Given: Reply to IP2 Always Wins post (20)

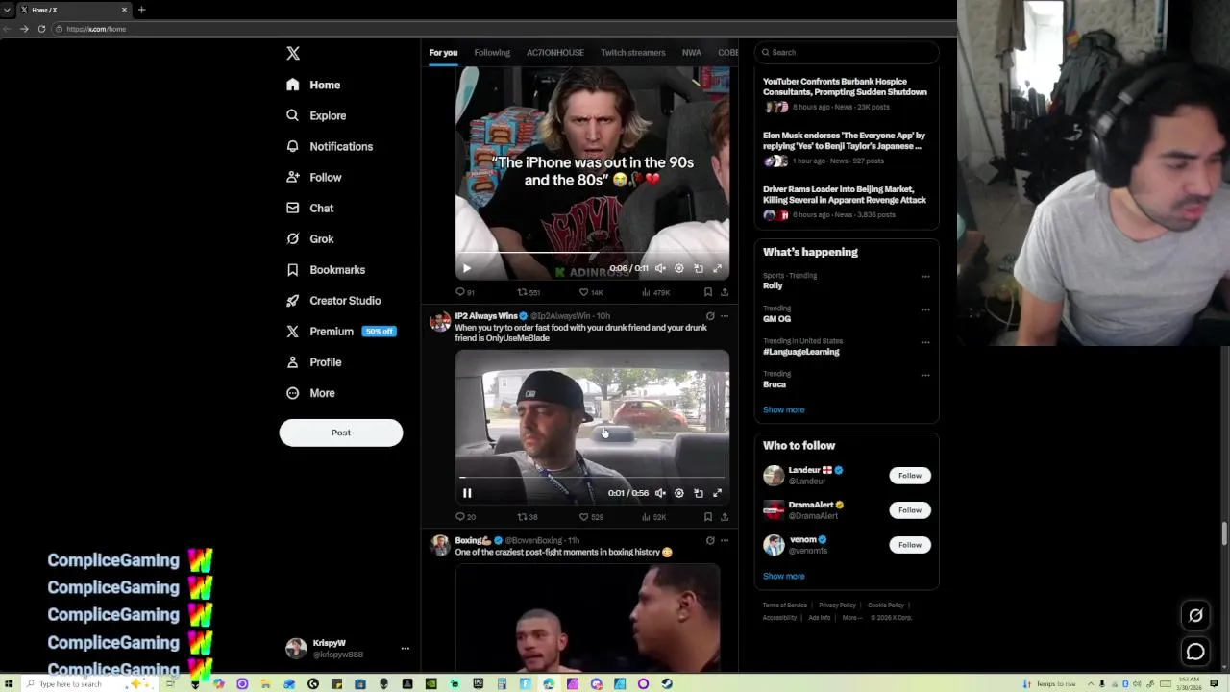Looking at the screenshot, I should click(x=465, y=517).
